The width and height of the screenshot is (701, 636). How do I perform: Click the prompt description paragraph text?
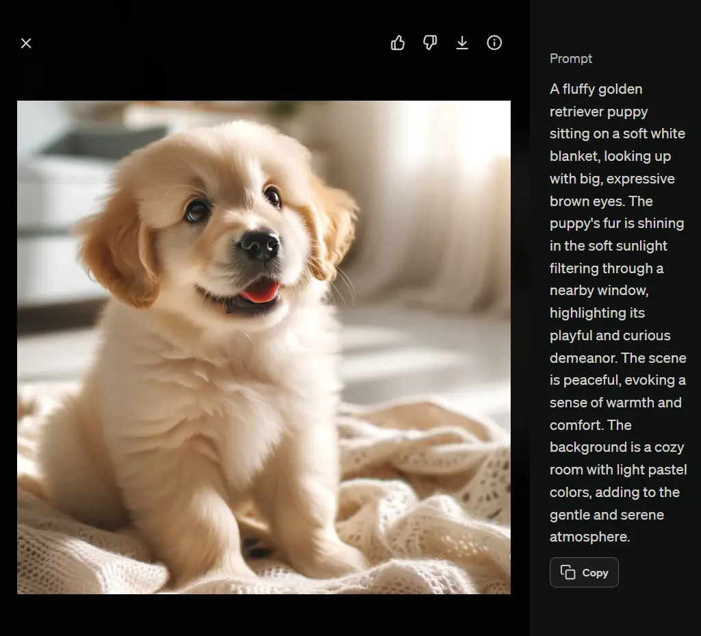tap(617, 313)
